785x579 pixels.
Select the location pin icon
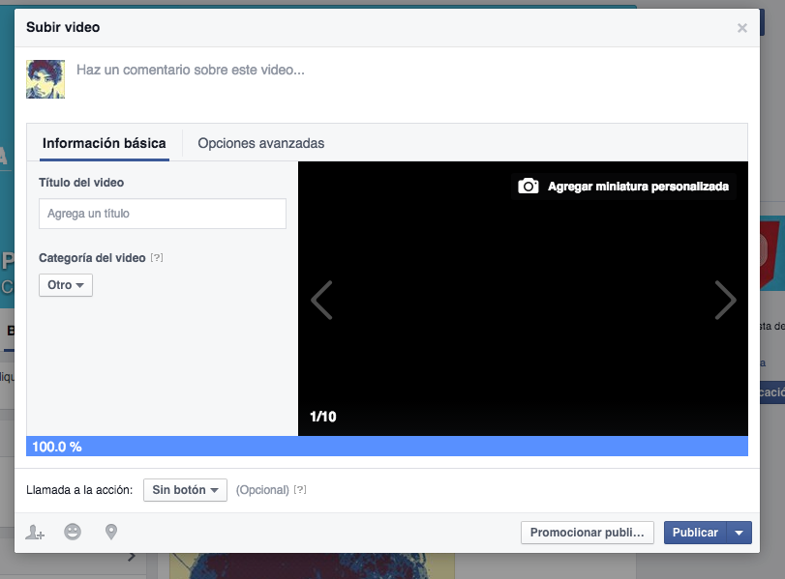click(x=109, y=532)
